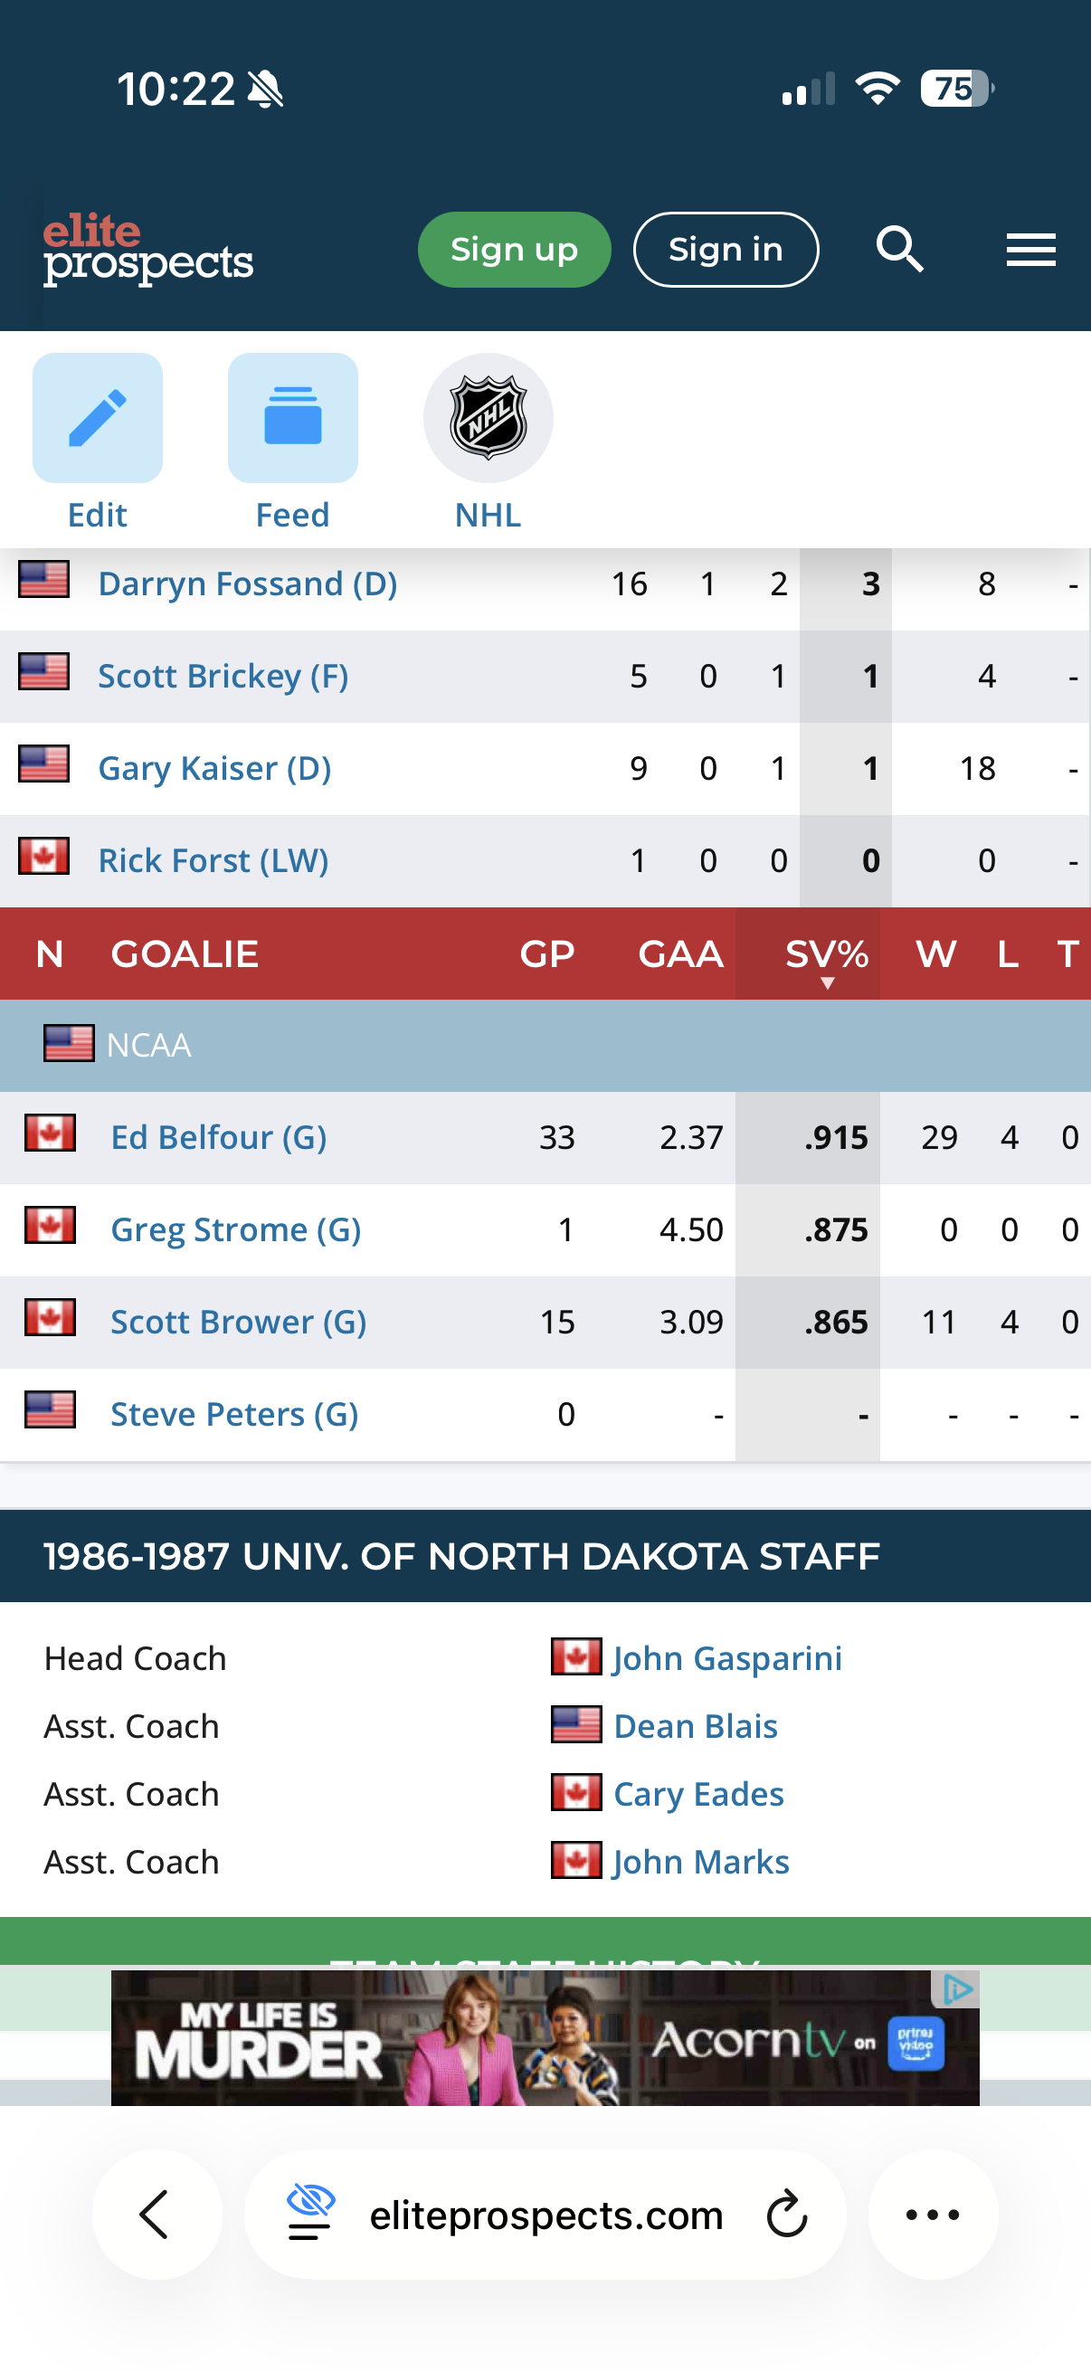1091x2372 pixels.
Task: Open head coach John Gasparini's page
Action: pos(726,1658)
